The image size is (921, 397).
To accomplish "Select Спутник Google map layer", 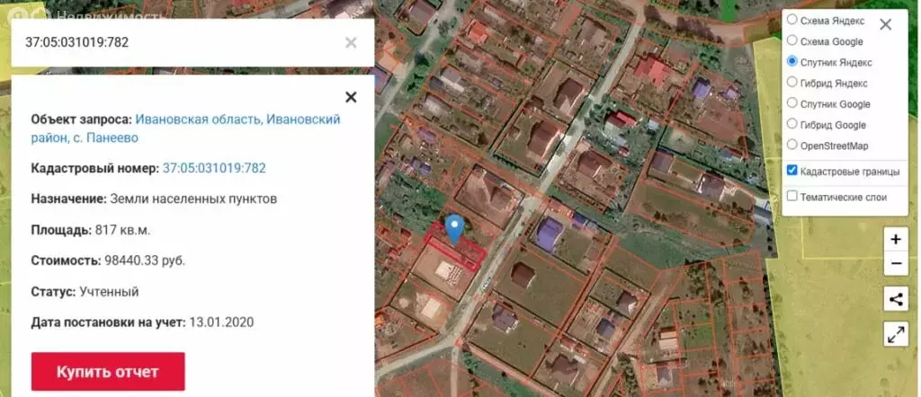I will [791, 103].
